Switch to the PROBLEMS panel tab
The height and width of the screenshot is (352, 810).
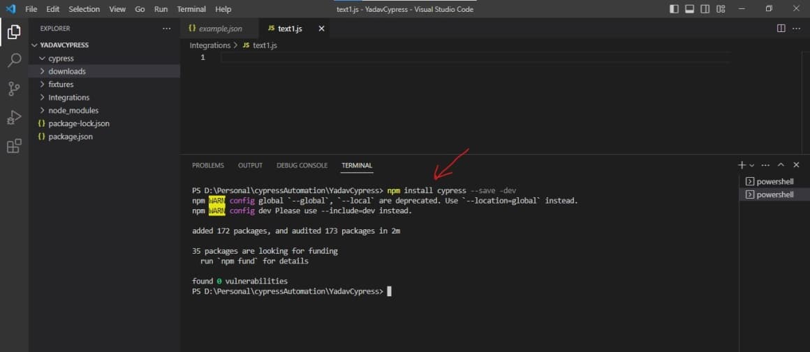coord(208,165)
